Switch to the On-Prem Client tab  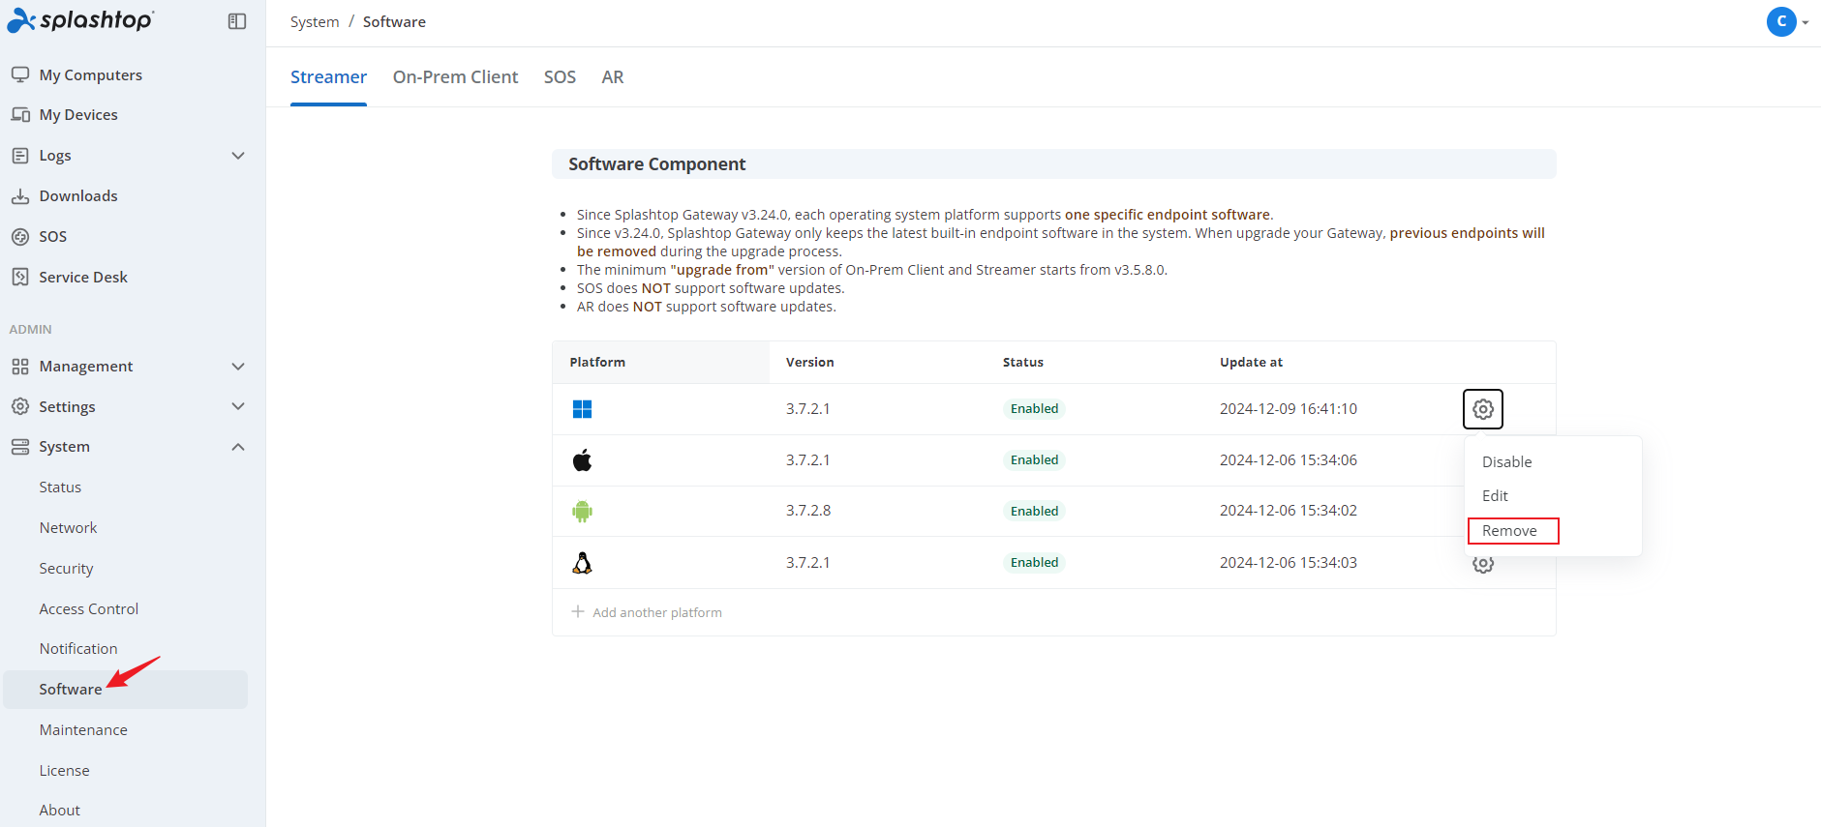click(455, 77)
